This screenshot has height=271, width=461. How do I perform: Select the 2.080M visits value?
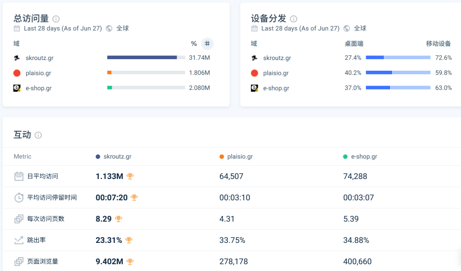(x=199, y=87)
